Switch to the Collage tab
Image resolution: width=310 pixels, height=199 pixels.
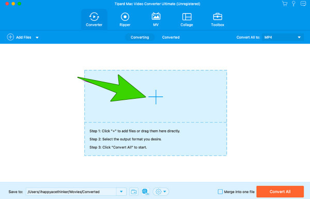point(187,20)
